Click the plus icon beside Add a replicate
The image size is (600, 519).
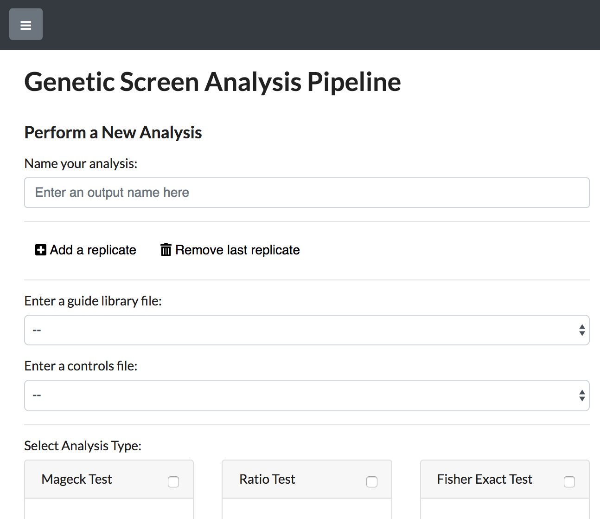tap(40, 250)
